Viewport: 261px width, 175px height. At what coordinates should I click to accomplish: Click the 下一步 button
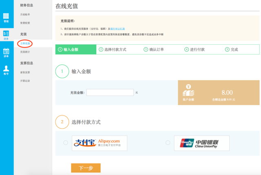point(86,168)
